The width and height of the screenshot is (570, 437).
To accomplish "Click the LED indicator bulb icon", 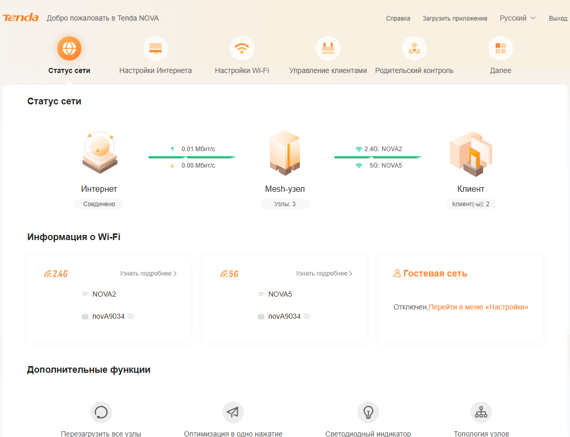I will [x=368, y=412].
